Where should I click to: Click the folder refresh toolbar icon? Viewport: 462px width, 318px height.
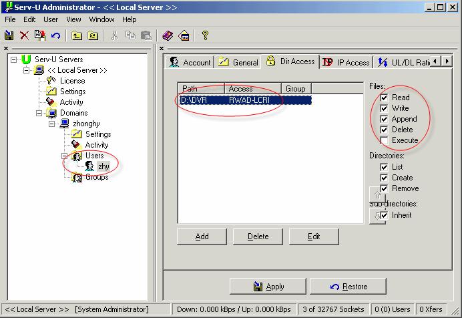click(93, 36)
